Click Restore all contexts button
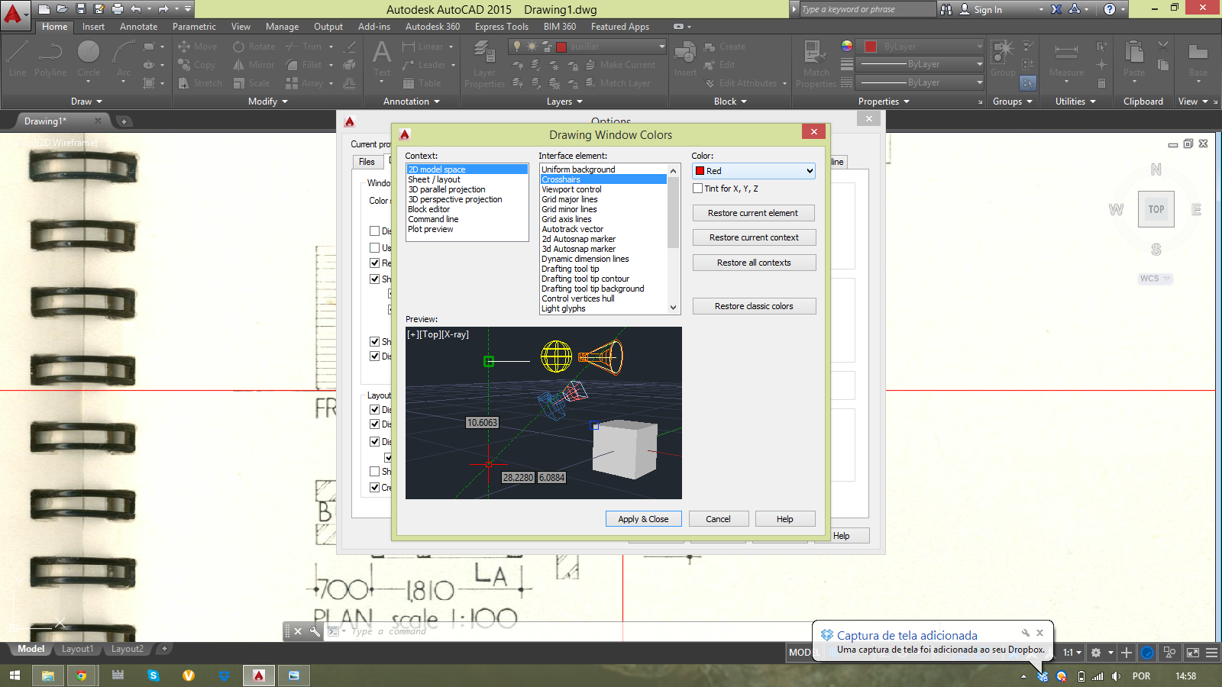This screenshot has width=1222, height=687. (x=754, y=263)
